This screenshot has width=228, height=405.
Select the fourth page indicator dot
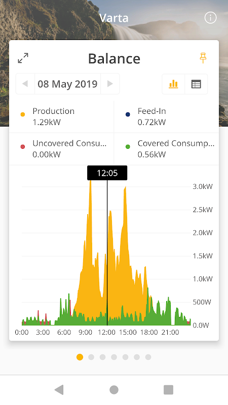pos(114,357)
